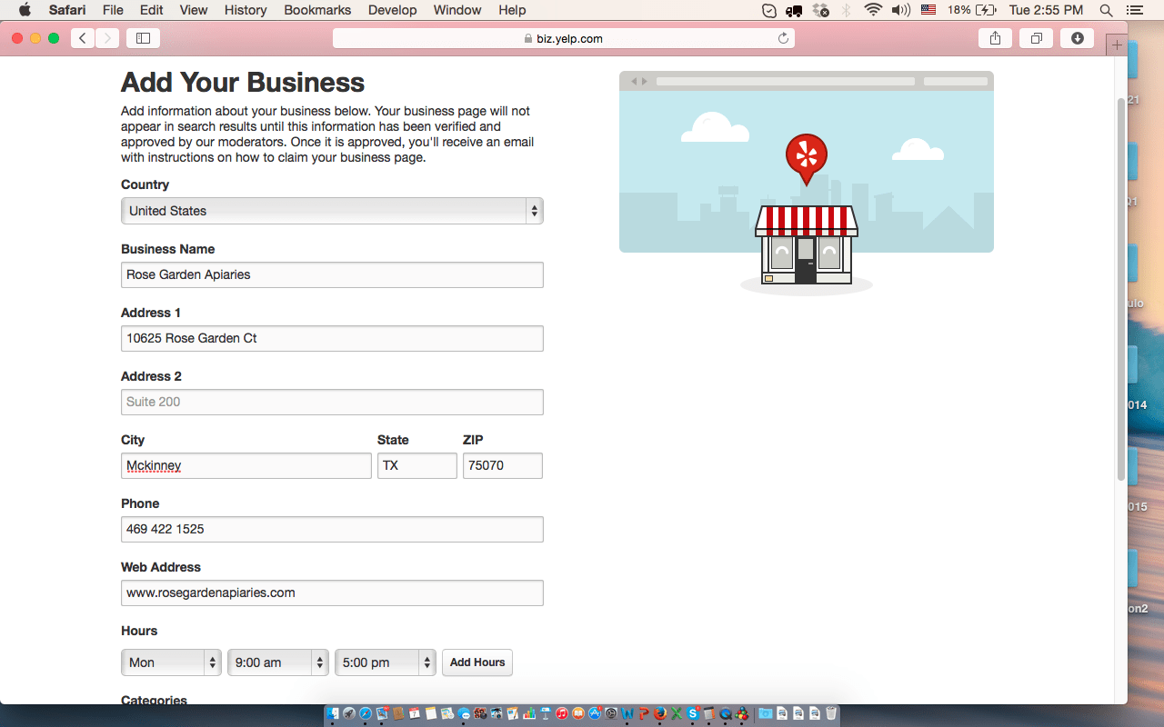Open Notification Center from the menu bar
1164x727 pixels.
[x=1137, y=10]
